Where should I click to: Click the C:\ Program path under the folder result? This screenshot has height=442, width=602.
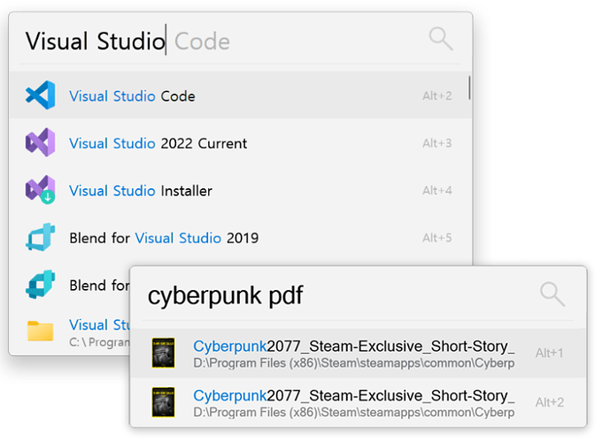[x=99, y=342]
